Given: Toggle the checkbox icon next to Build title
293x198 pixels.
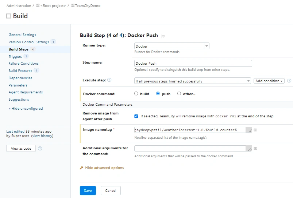Looking at the screenshot, I should pos(9,16).
